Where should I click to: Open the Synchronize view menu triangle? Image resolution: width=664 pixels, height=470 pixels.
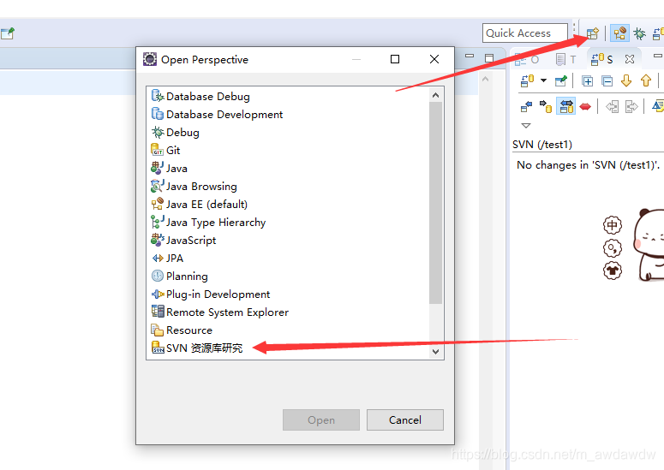coord(526,126)
